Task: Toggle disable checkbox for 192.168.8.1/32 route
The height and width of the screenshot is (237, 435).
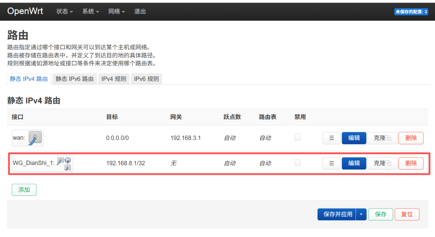Action: coord(297,163)
